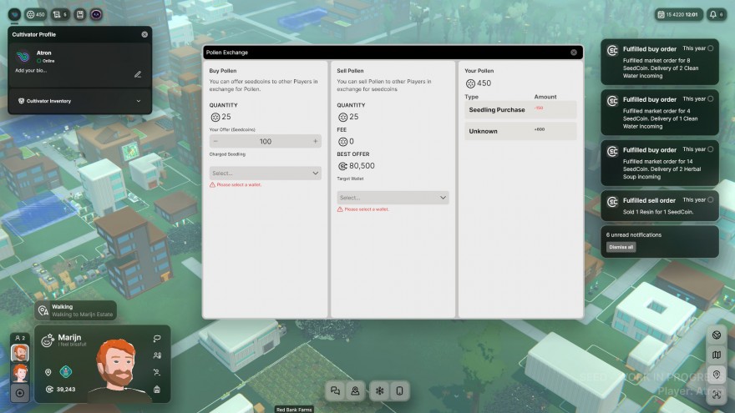Mark the 14 SeedCoin buy order notification read

tap(711, 149)
